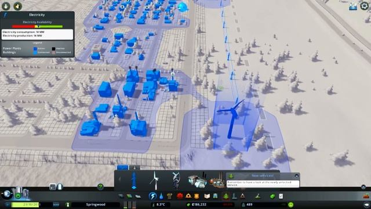Toggle game pause button
Screen dimensions: 371x209
click(x=8, y=204)
